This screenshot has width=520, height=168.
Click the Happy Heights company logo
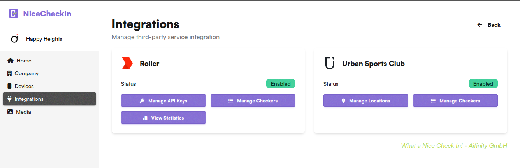(x=14, y=39)
